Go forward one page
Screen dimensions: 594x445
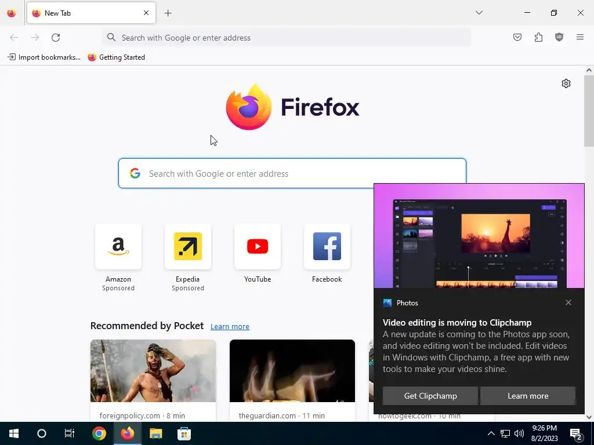[x=35, y=38]
